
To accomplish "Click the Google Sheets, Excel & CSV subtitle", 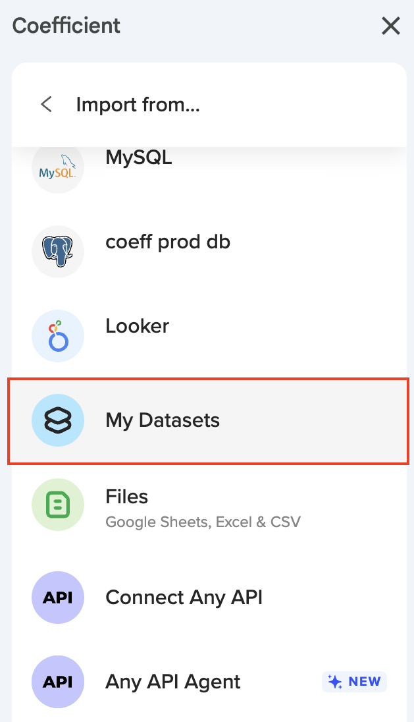I will 203,522.
